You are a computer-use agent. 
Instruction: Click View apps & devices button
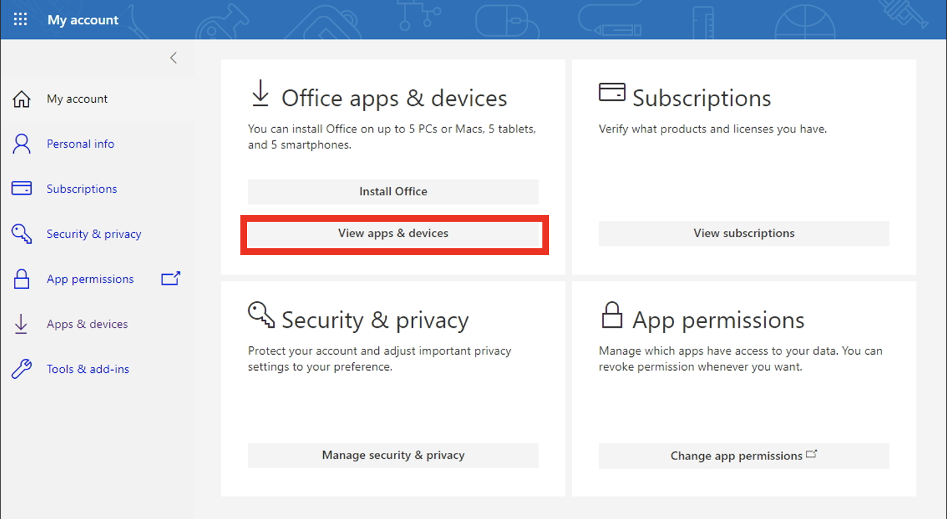pos(393,233)
